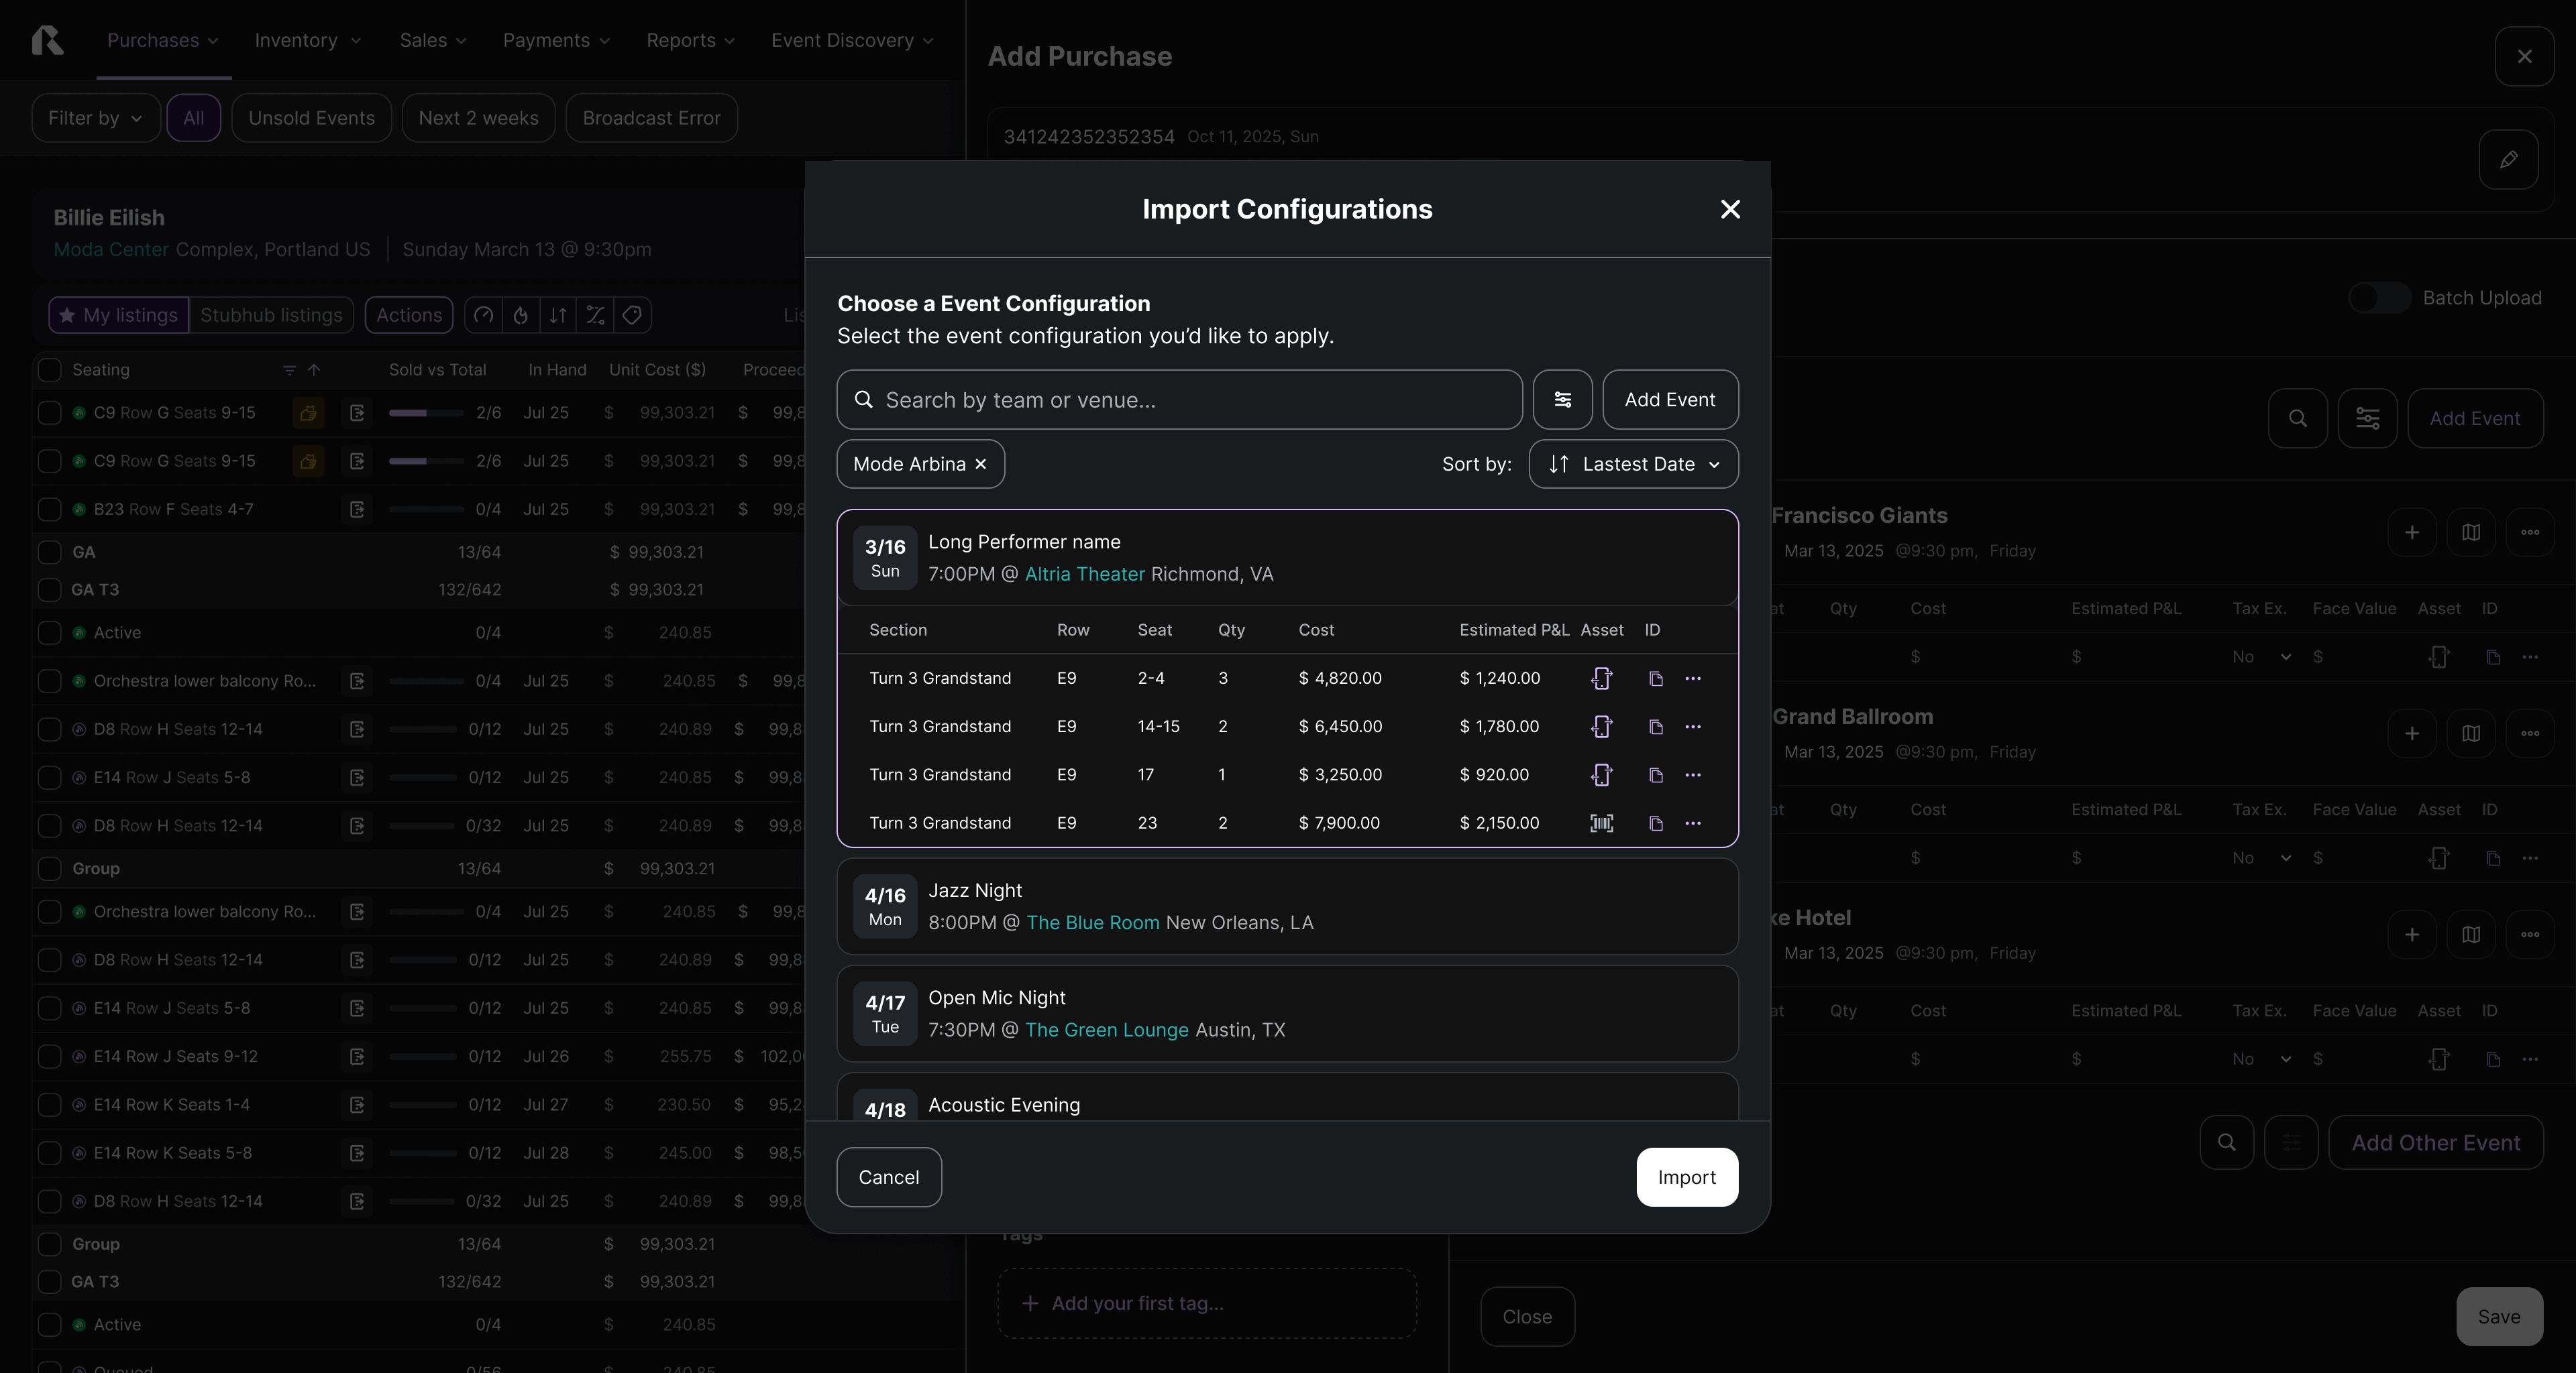Open the Inventory menu
2576x1373 pixels.
[307, 40]
